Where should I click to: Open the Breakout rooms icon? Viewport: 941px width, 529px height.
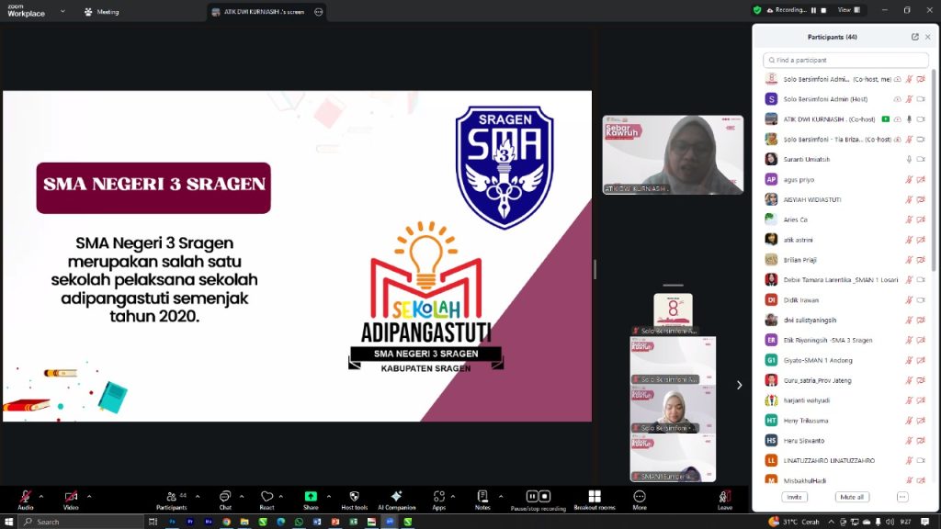coord(595,496)
